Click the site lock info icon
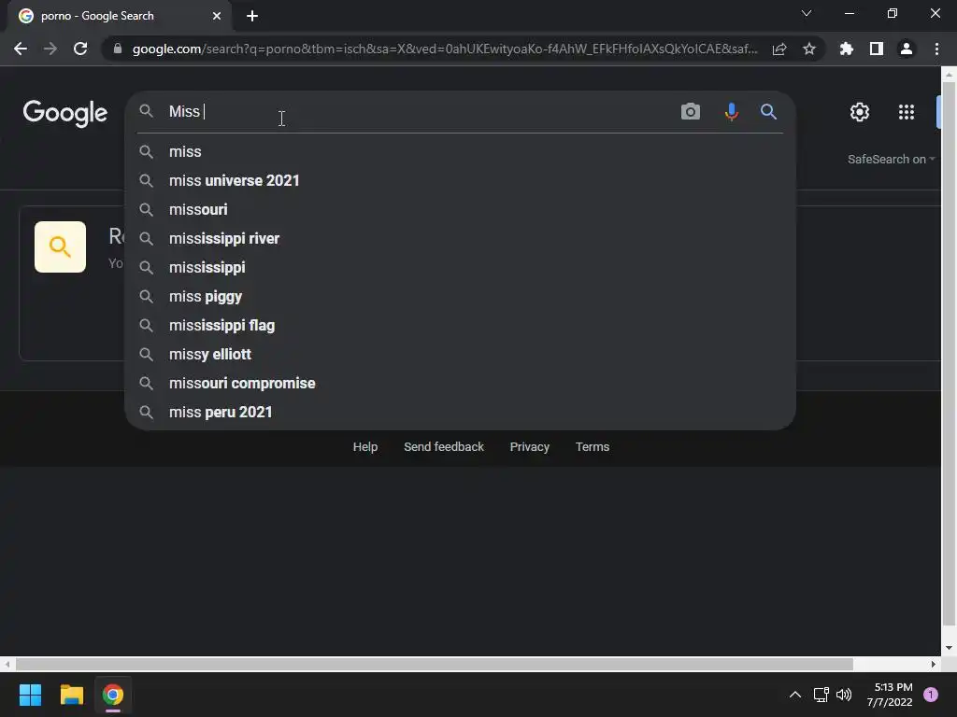Screen dimensions: 957x717 click(x=118, y=49)
